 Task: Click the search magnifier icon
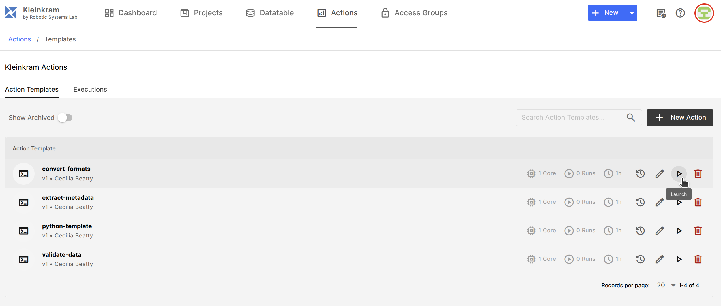click(631, 118)
